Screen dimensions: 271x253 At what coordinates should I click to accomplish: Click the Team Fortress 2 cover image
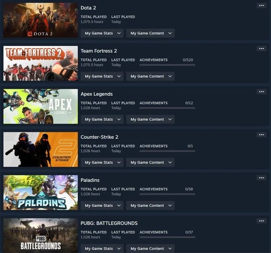[x=41, y=63]
